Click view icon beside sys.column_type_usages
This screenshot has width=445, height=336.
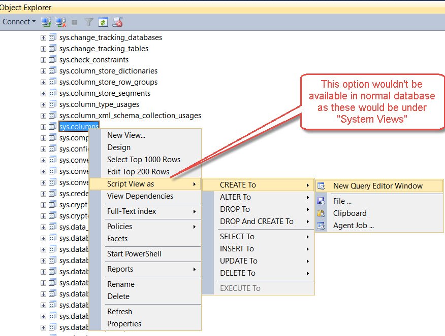pos(52,104)
